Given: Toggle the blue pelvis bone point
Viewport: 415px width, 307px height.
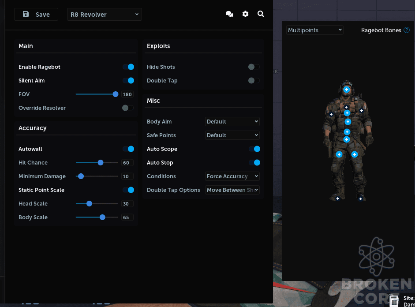Looking at the screenshot, I should (x=347, y=139).
